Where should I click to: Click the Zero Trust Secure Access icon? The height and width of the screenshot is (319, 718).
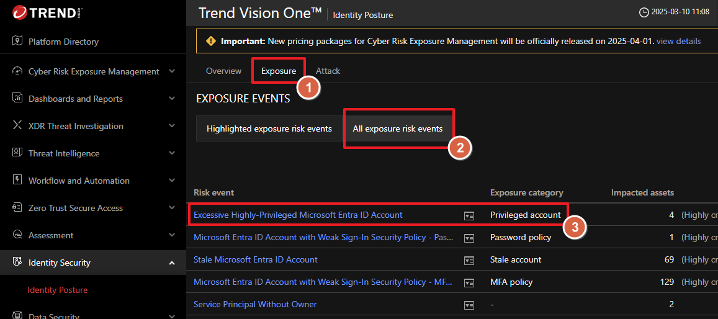tap(17, 208)
